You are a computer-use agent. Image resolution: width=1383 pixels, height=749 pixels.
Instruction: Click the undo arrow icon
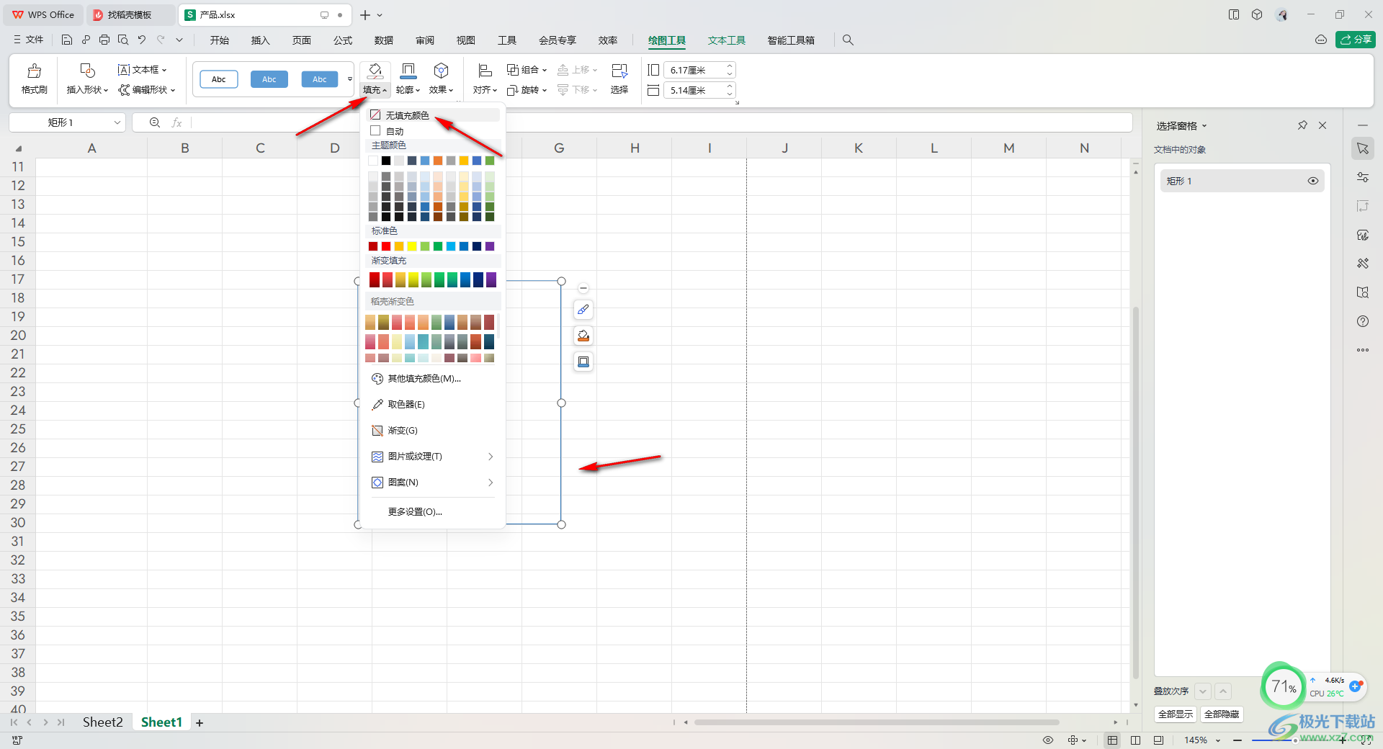(x=142, y=40)
